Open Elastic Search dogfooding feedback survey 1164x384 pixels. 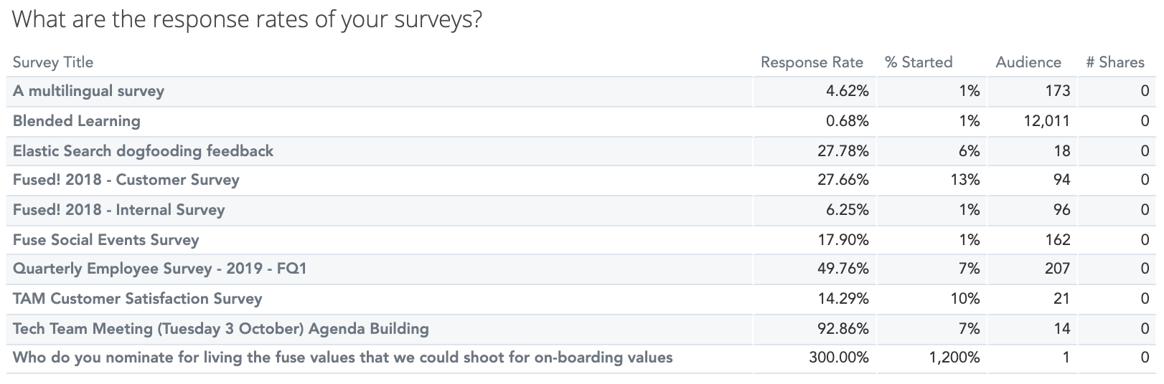[143, 151]
